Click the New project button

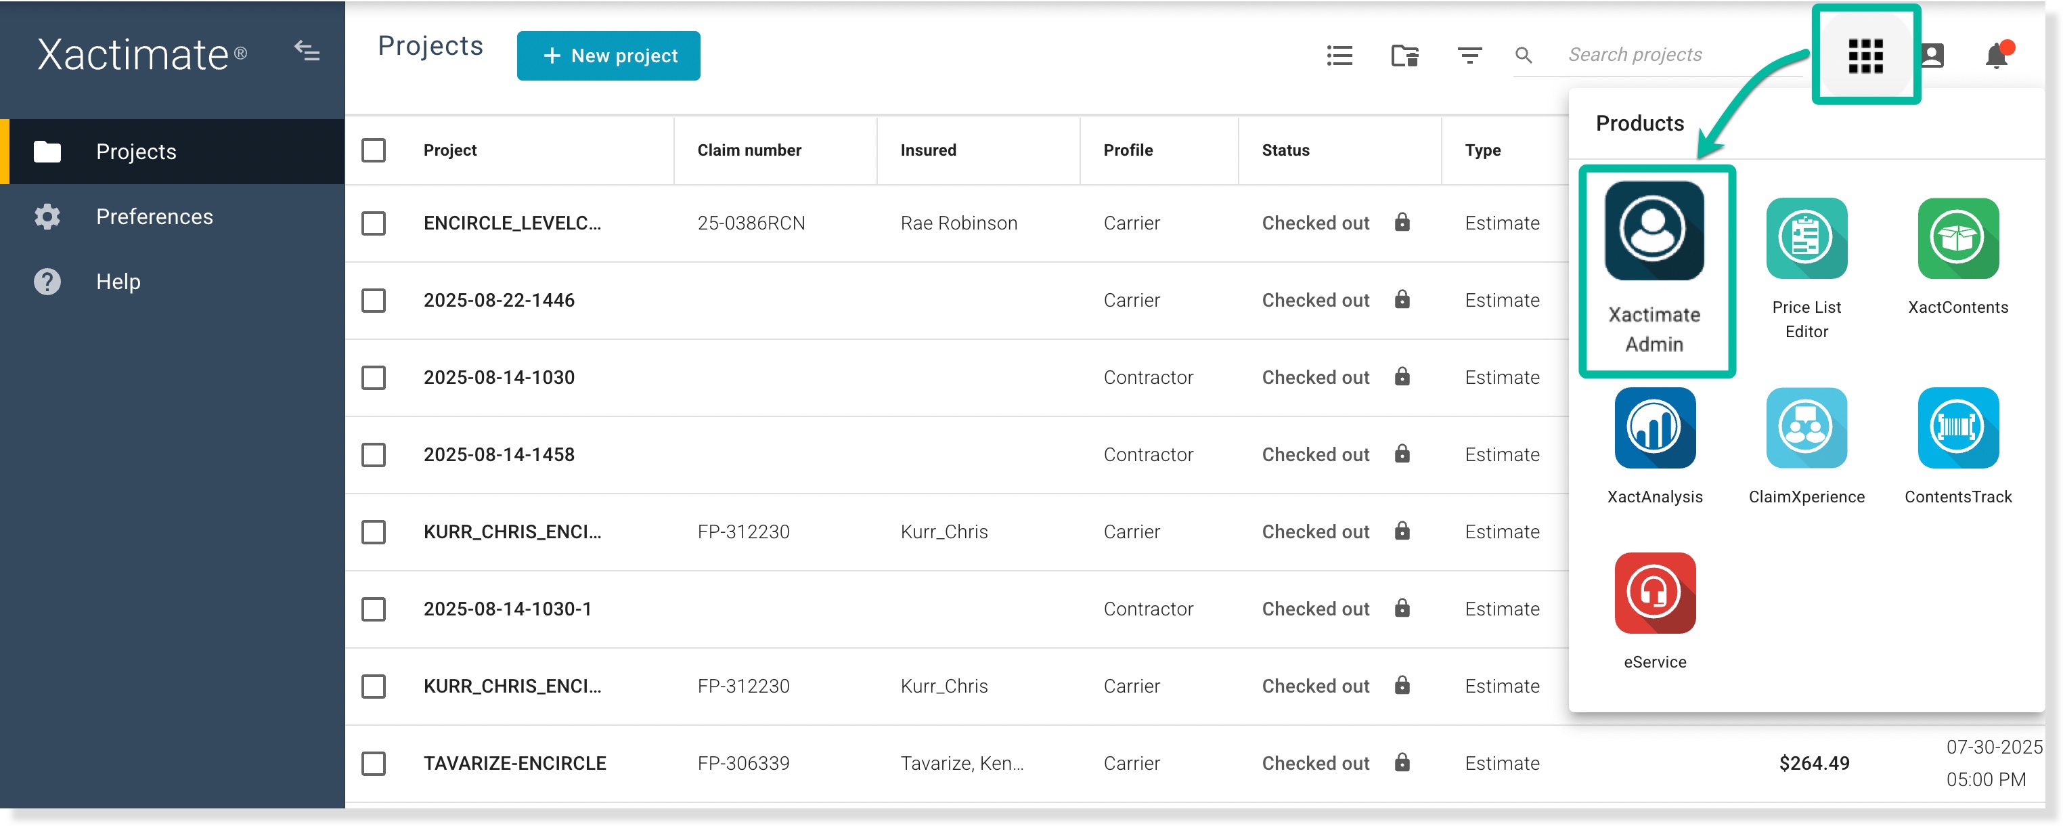(x=608, y=56)
